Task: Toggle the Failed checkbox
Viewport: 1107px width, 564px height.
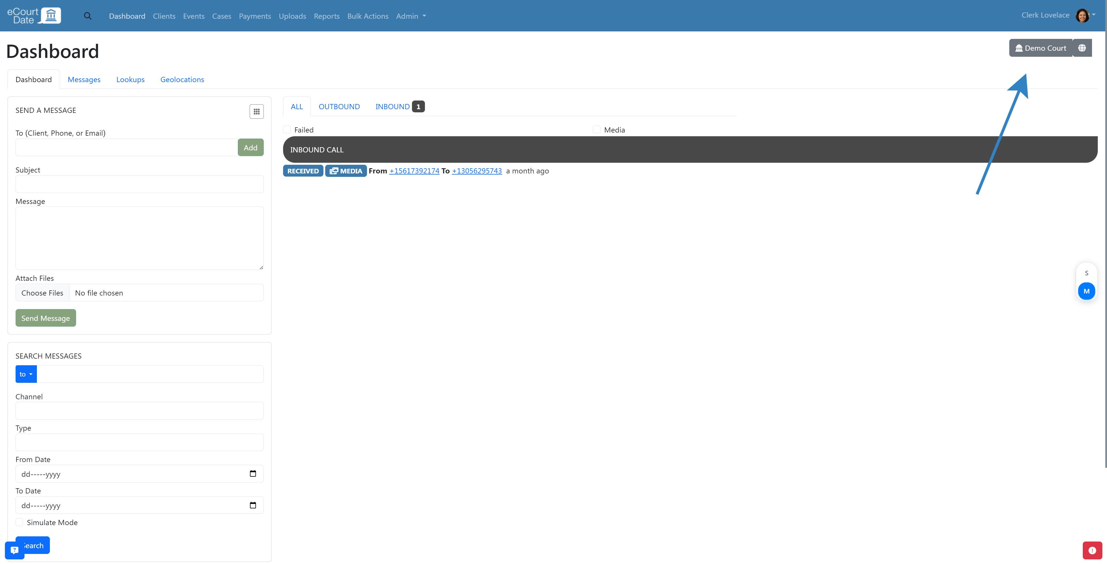Action: point(287,129)
